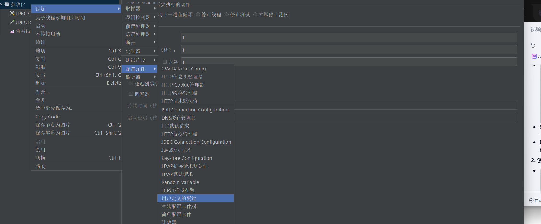Add Bolt Connection Configuration element
541x224 pixels.
pos(195,110)
